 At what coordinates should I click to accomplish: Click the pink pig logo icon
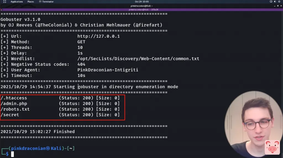pyautogui.click(x=272, y=147)
